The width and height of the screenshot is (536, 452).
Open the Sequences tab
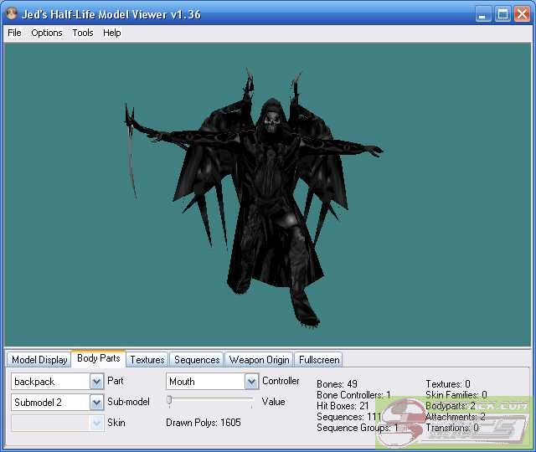(x=197, y=360)
